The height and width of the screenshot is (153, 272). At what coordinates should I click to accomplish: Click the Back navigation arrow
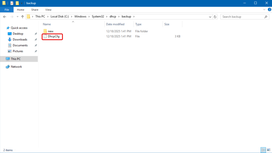coord(5,17)
